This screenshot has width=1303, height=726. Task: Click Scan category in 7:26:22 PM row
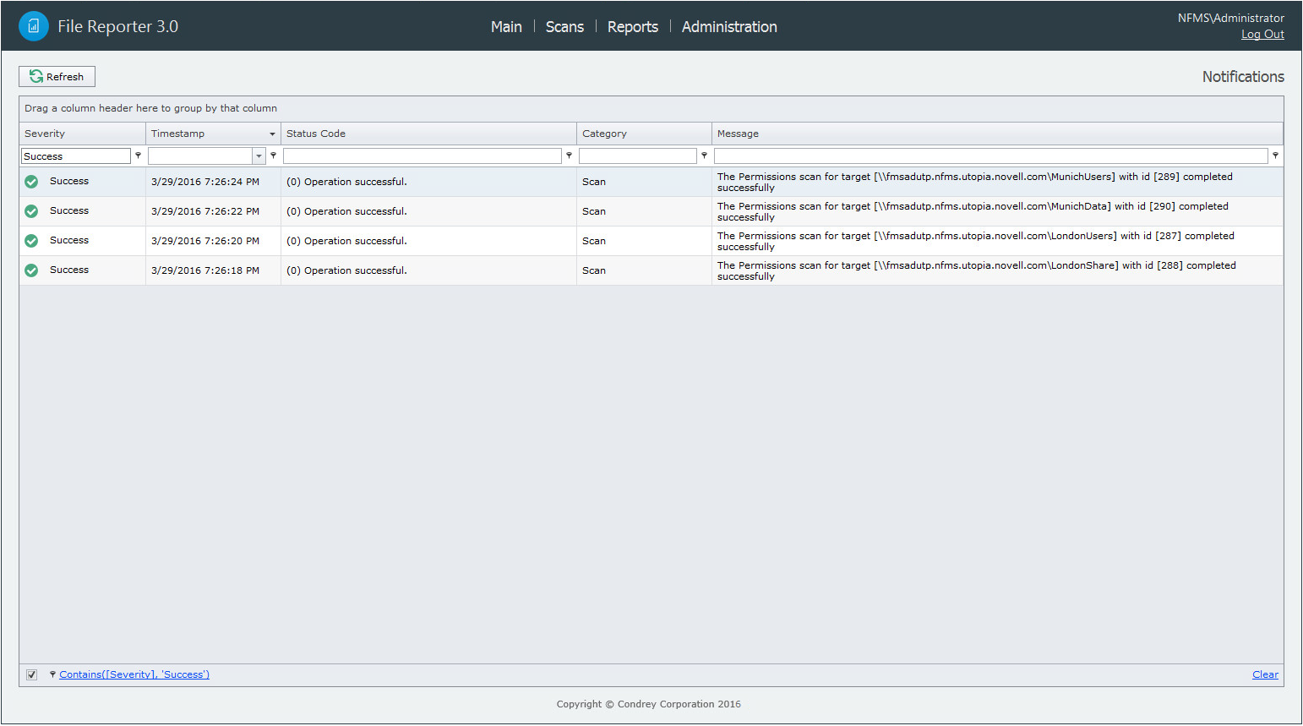[594, 211]
